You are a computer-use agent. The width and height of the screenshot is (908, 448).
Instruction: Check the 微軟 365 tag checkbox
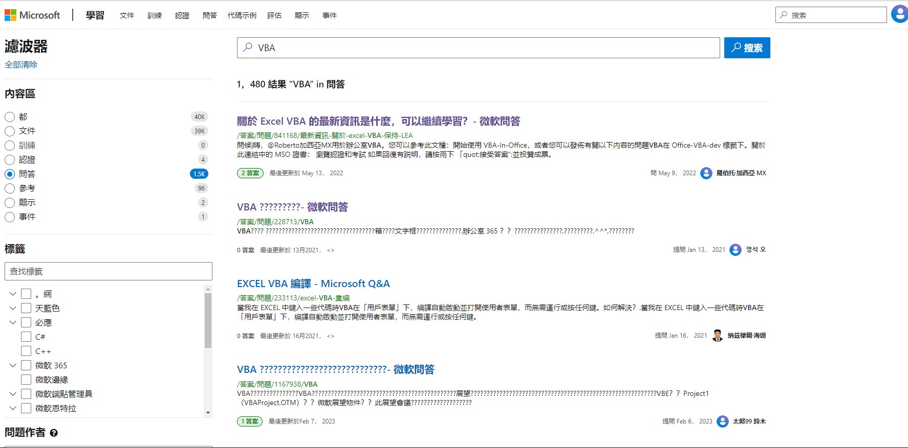[26, 365]
